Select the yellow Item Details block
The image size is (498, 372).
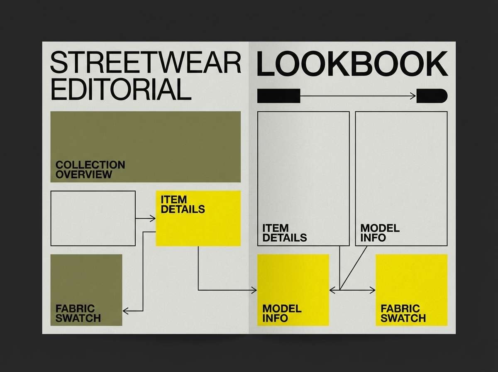[x=198, y=217]
